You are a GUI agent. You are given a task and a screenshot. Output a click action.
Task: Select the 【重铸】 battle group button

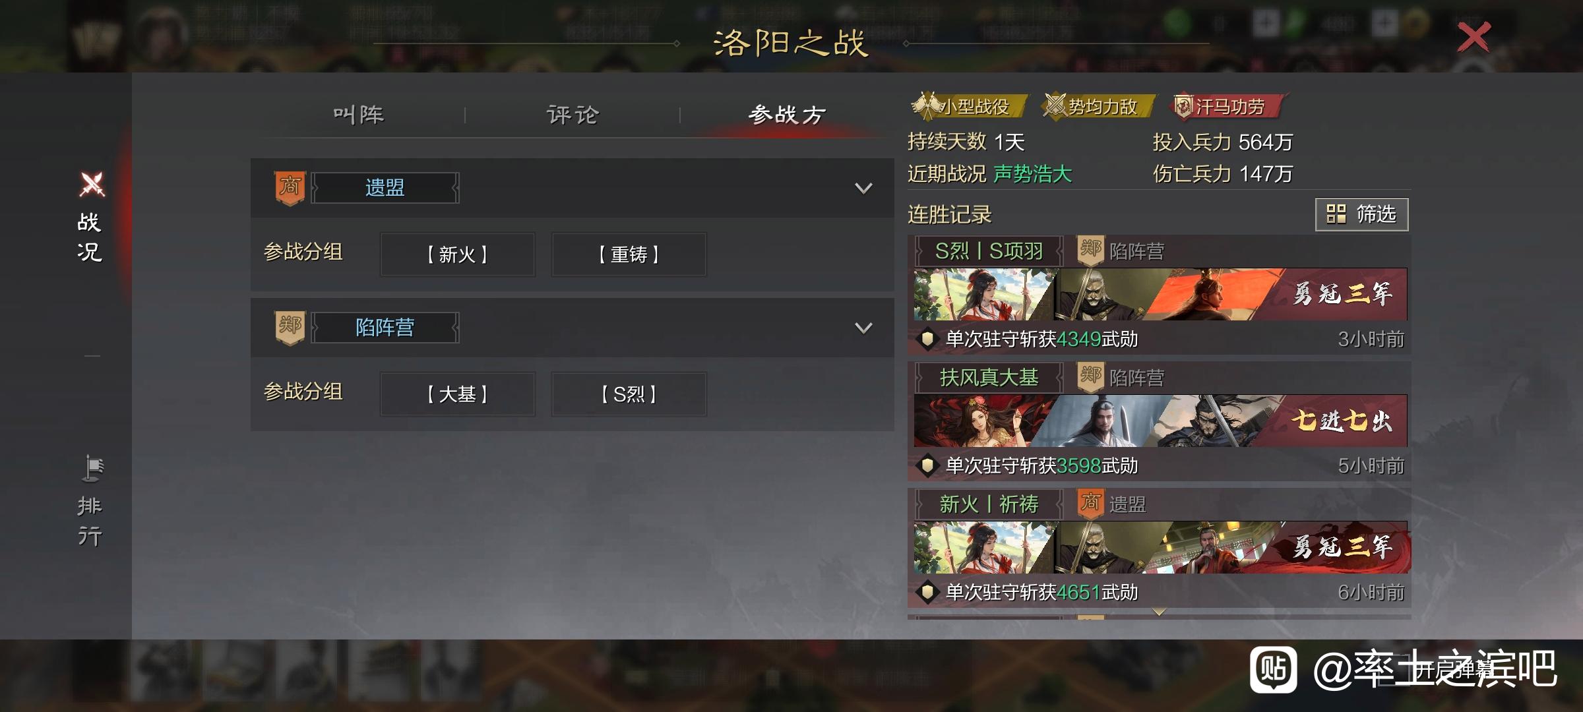click(x=629, y=254)
